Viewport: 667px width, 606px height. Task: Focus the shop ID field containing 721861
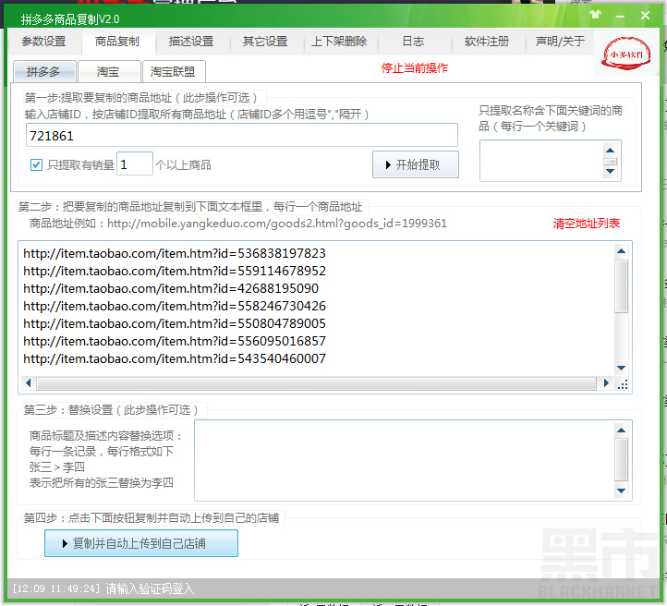pos(242,136)
